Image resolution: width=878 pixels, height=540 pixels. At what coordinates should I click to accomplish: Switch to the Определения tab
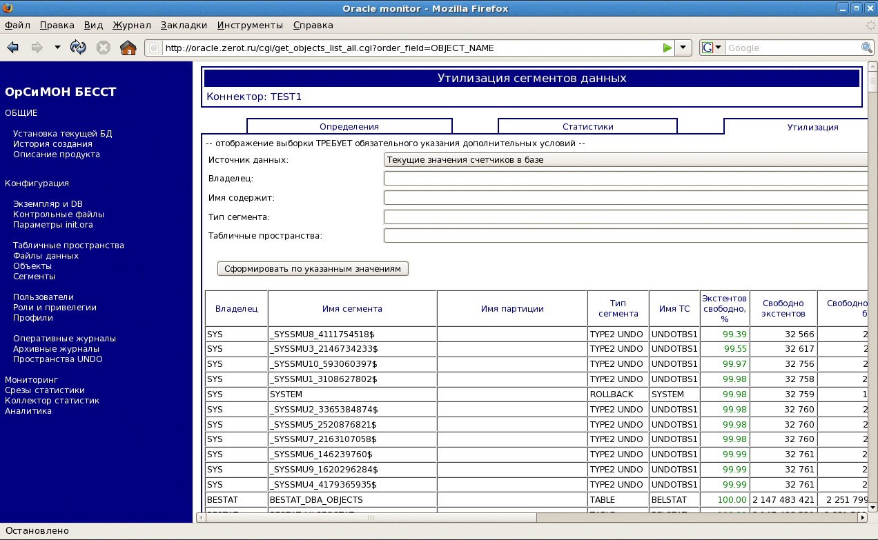pyautogui.click(x=349, y=127)
